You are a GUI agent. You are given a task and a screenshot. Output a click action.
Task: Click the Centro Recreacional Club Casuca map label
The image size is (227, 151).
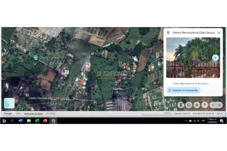coord(49,98)
